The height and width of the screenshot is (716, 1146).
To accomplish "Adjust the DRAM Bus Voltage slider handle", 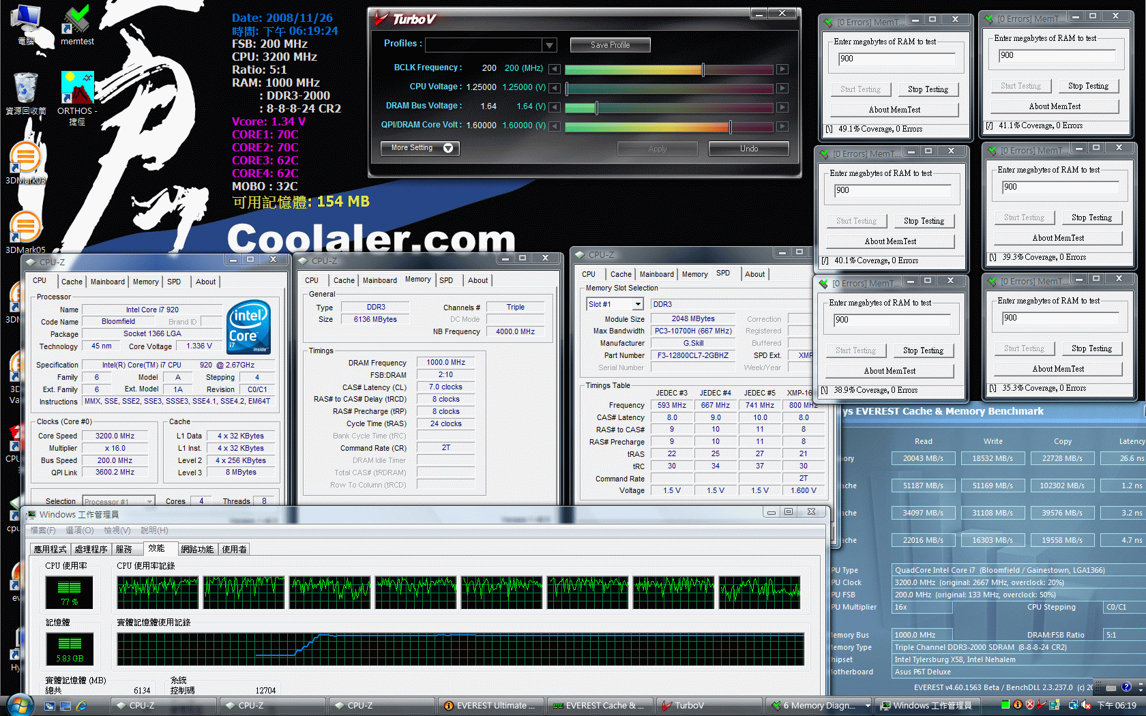I will pos(597,107).
